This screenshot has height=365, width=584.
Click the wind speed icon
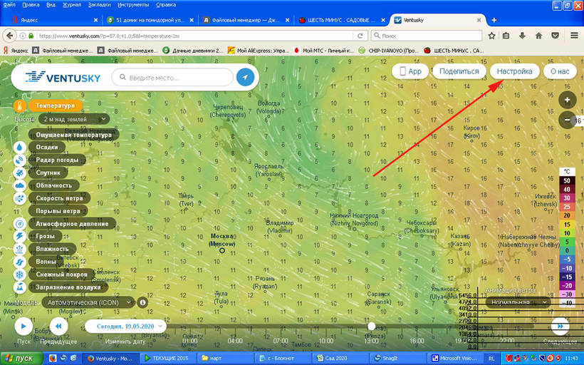20,198
